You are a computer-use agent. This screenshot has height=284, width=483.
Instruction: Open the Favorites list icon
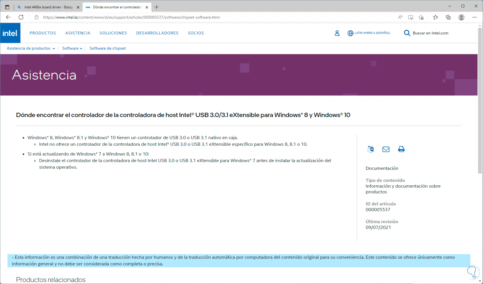pyautogui.click(x=436, y=17)
